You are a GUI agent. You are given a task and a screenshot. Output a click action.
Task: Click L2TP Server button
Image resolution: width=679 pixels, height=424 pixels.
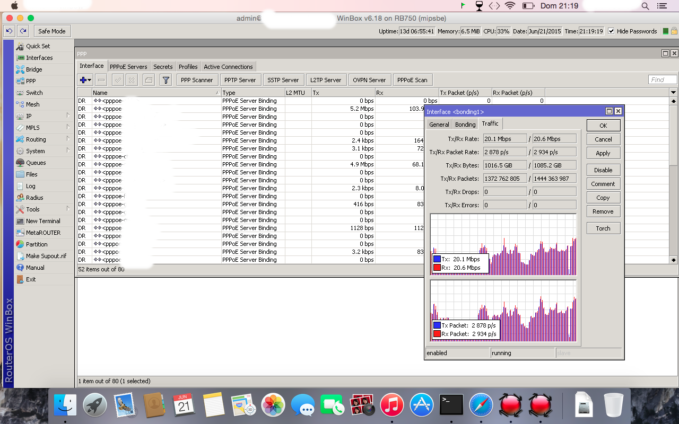pyautogui.click(x=326, y=80)
